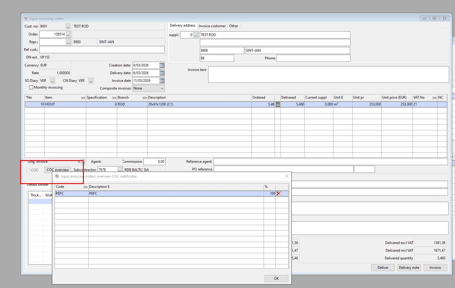Open the Delivery date calendar picker

tap(162, 73)
